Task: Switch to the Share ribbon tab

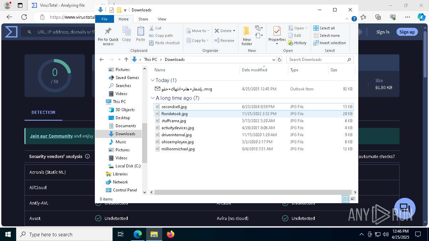Action: tap(143, 19)
